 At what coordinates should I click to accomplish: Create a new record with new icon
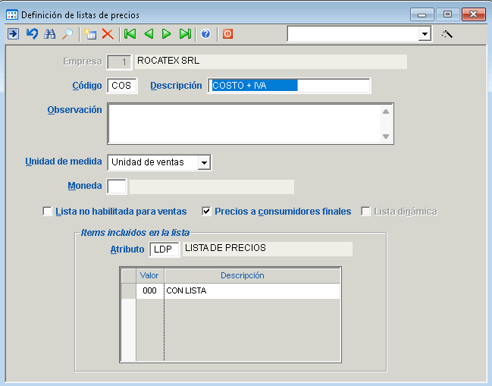[91, 34]
